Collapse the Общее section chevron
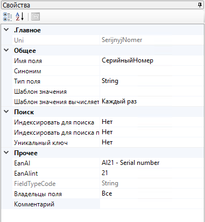This screenshot has width=205, height=222. pos(6,50)
